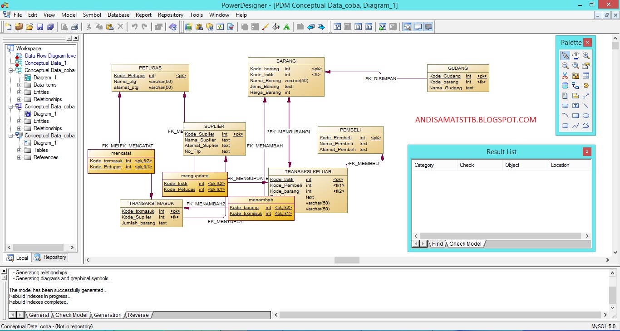Image resolution: width=620 pixels, height=331 pixels.
Task: Toggle the Result List window button in toolbar
Action: click(x=428, y=27)
